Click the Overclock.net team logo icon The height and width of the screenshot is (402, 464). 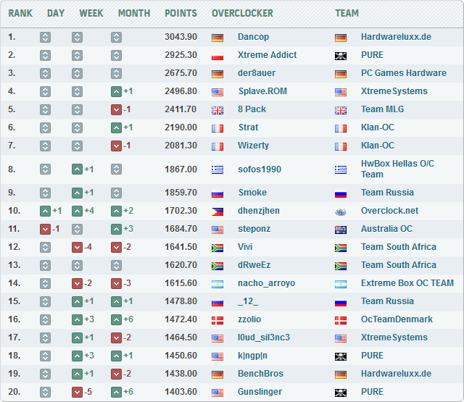tap(341, 211)
